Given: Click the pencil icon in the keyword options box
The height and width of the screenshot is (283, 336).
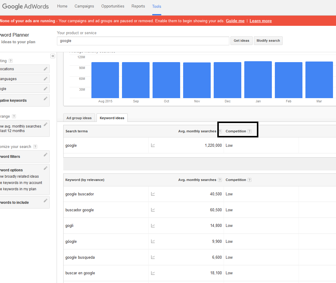Looking at the screenshot, I should (46, 168).
